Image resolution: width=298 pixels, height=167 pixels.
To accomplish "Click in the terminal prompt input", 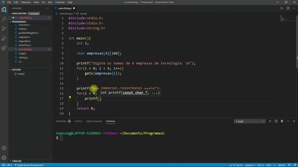I will [x=61, y=138].
